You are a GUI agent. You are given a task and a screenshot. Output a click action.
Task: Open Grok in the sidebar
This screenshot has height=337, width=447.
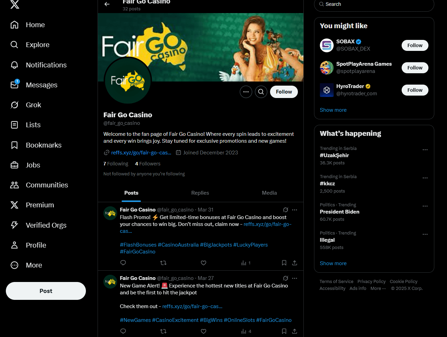pos(26,105)
